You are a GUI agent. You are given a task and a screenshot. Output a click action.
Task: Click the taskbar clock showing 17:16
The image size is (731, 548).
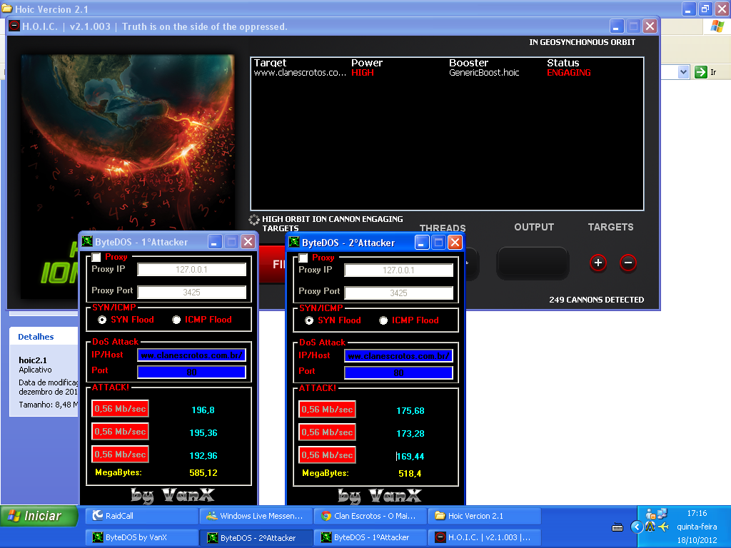click(x=697, y=513)
